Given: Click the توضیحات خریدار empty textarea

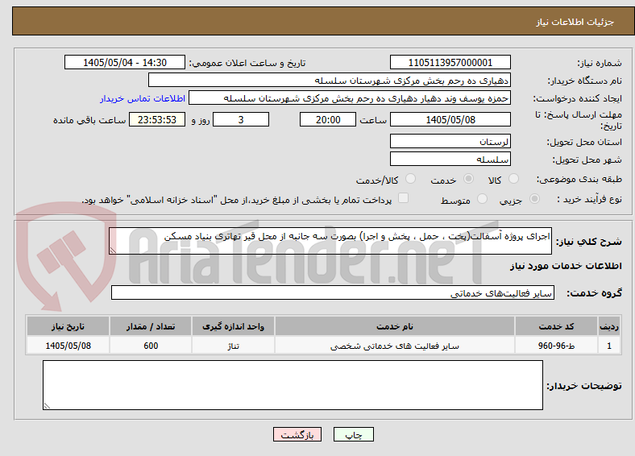Looking at the screenshot, I should (x=293, y=385).
